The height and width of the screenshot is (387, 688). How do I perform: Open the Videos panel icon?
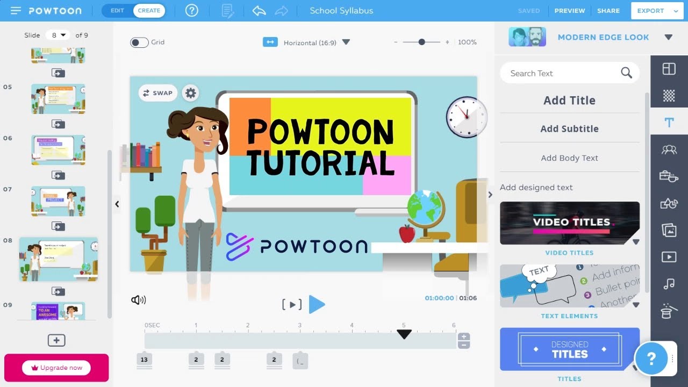point(669,257)
